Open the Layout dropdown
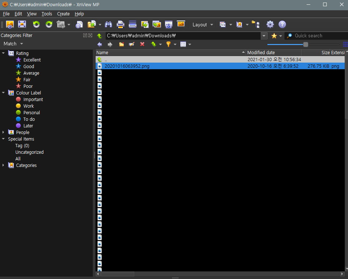348x279 pixels. pos(203,25)
